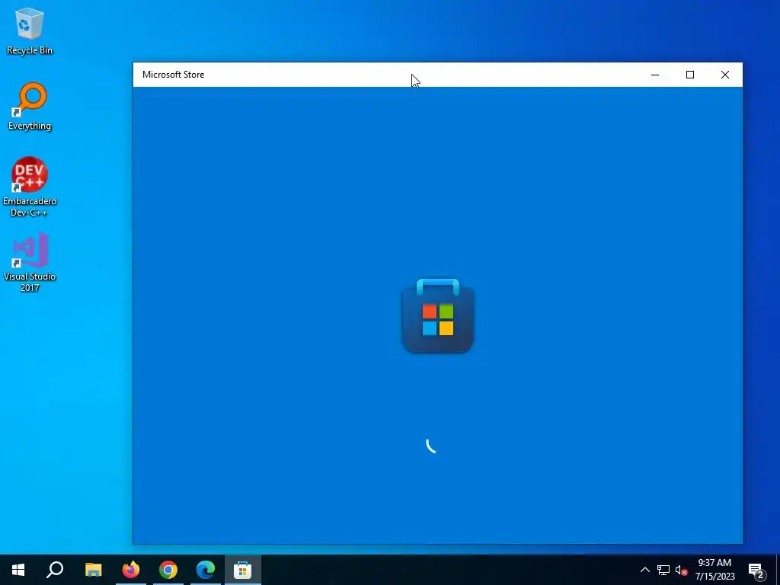Screen dimensions: 780x585
Task: Minimize the Microsoft Store window
Action: coord(655,75)
